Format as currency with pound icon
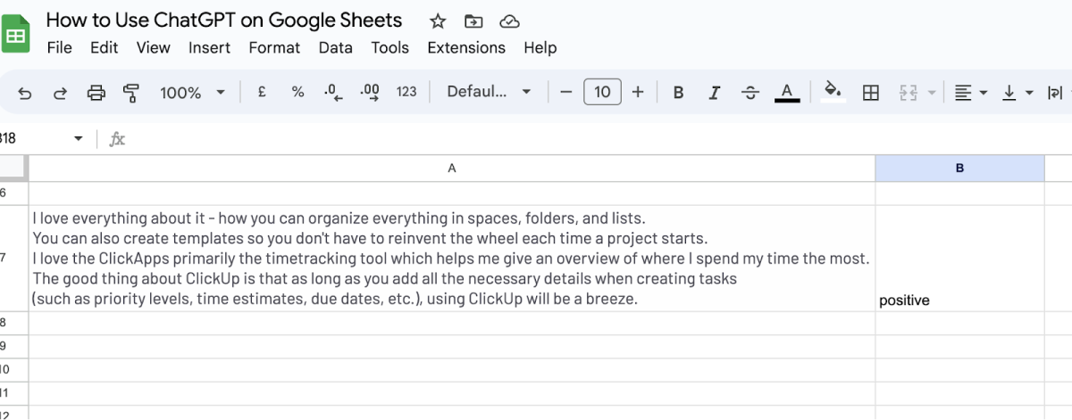The width and height of the screenshot is (1072, 420). pos(262,92)
